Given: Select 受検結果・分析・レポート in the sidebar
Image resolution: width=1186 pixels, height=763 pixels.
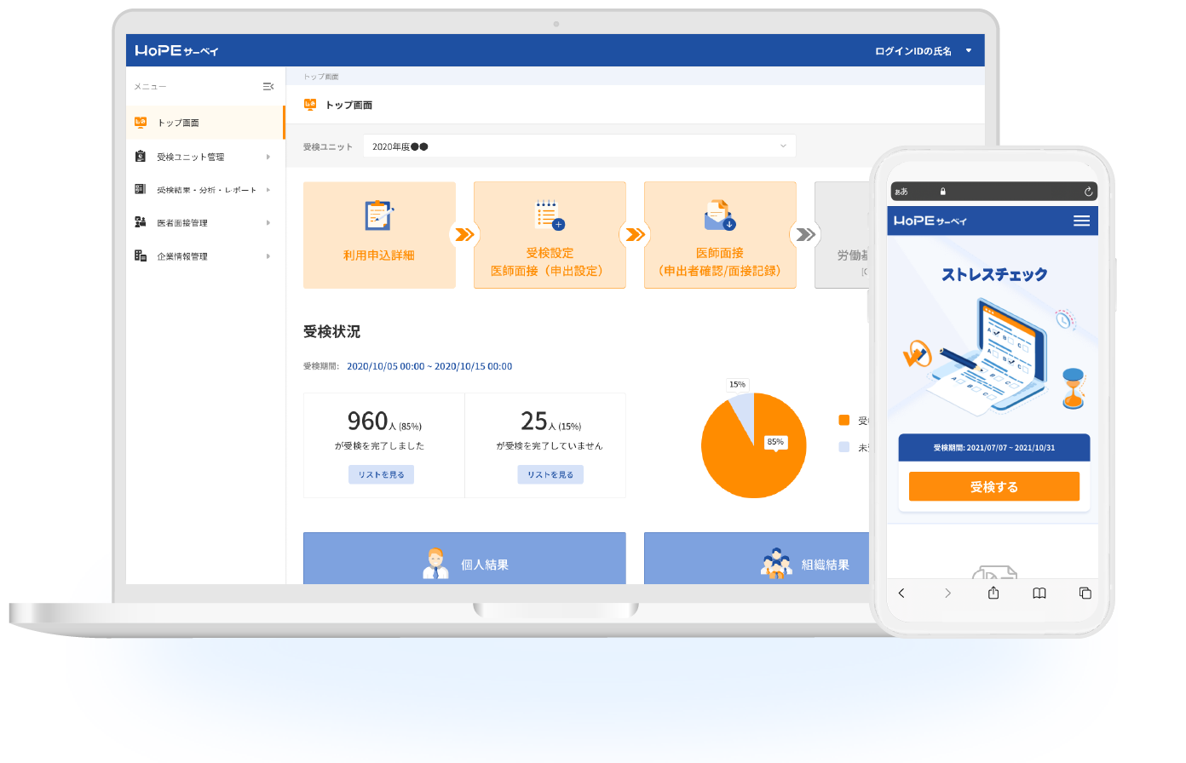Looking at the screenshot, I should (x=205, y=190).
